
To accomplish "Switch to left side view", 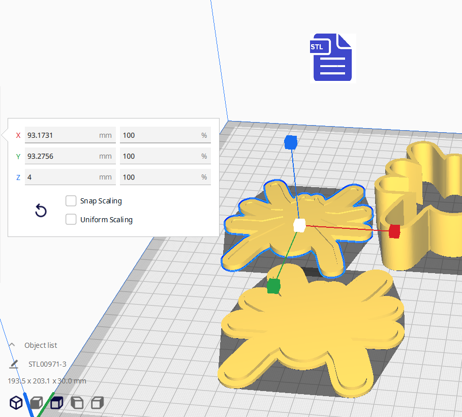I will point(77,402).
